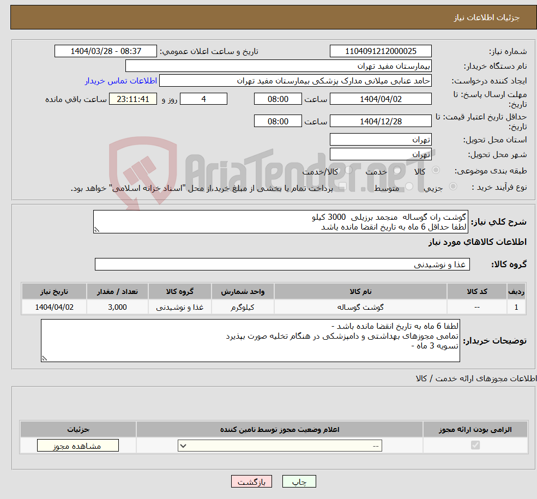The width and height of the screenshot is (537, 499).
Task: Click the table date cell 1404/04/02
Action: 54,307
